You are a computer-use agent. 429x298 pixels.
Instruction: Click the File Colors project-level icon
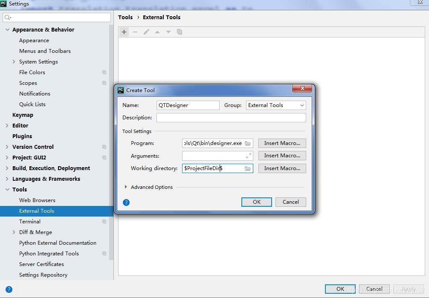click(104, 72)
